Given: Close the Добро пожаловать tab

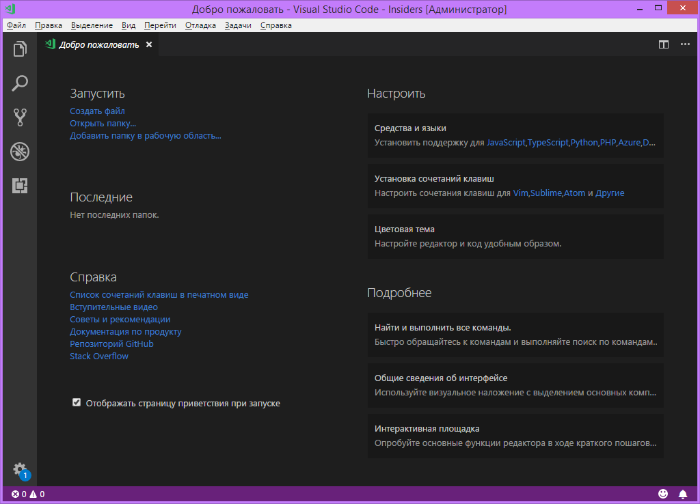Looking at the screenshot, I should 149,44.
